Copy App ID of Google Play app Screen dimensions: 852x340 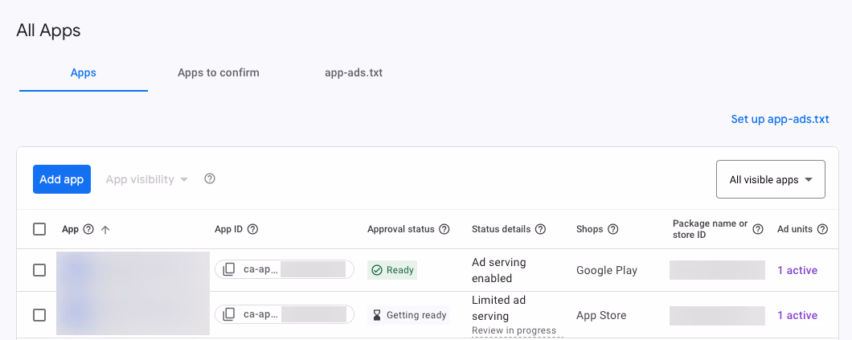coord(229,269)
